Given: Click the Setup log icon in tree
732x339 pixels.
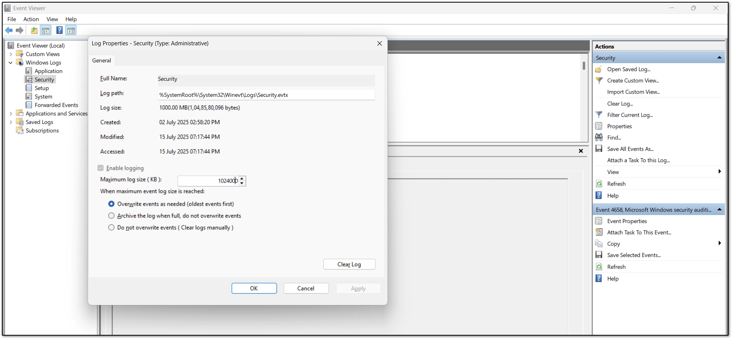Looking at the screenshot, I should (29, 88).
